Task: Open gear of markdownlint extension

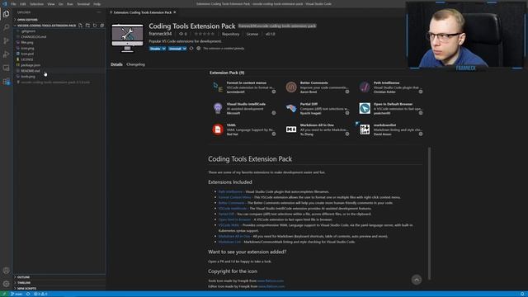Action: click(421, 134)
